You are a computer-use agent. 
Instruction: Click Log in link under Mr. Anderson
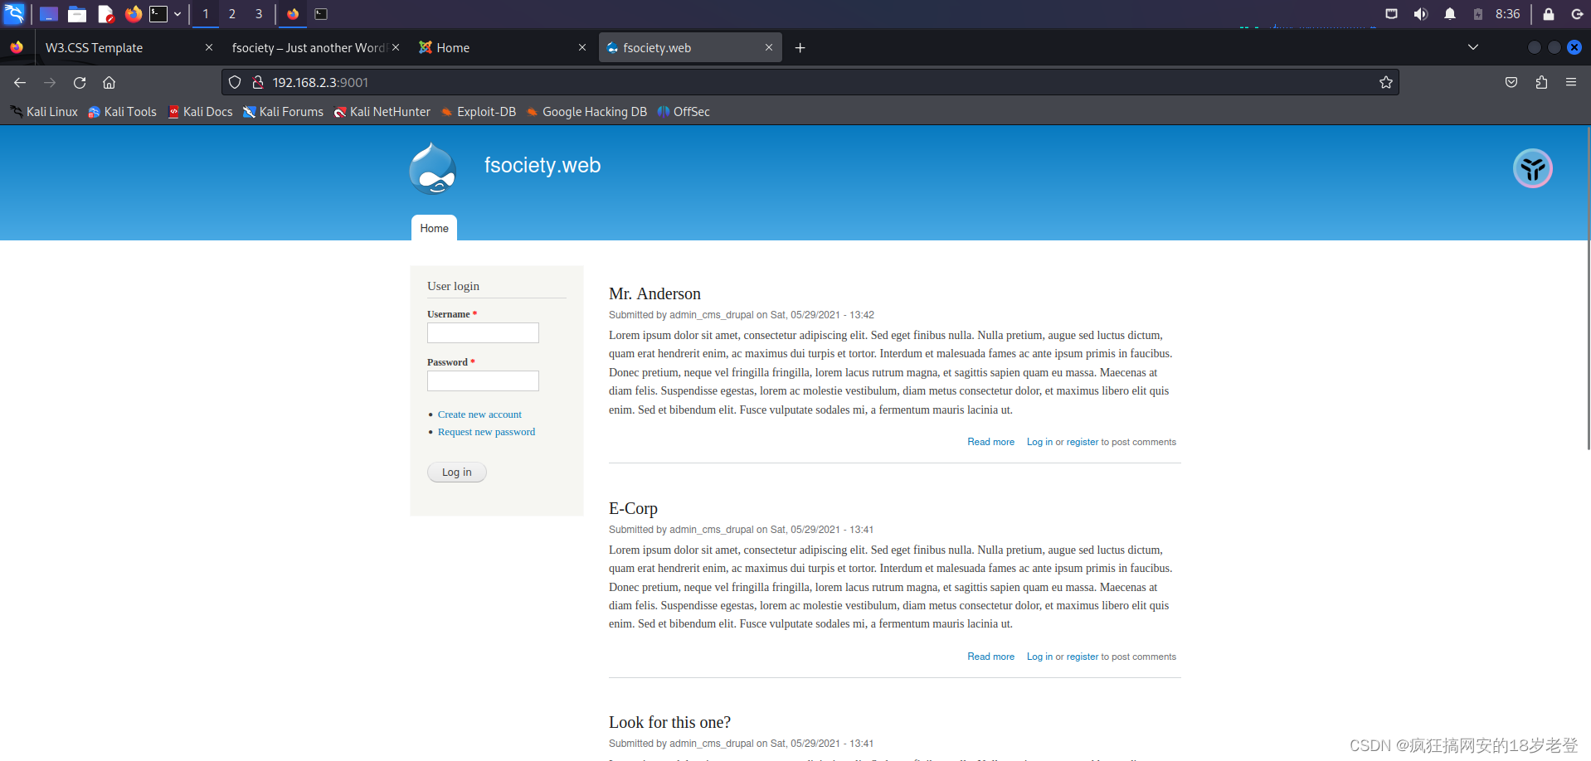(1039, 442)
